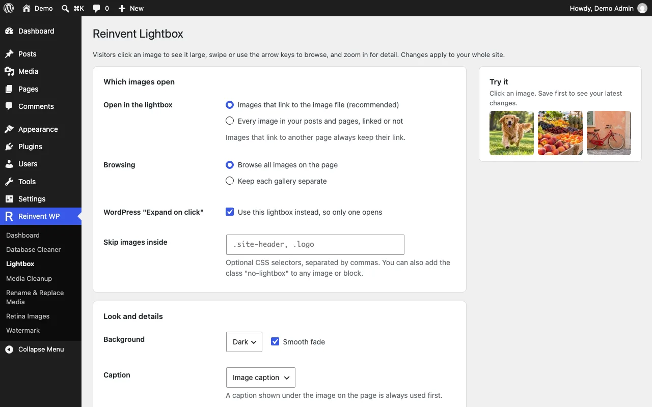Click the WordPress "Expand on click" label

(x=153, y=212)
